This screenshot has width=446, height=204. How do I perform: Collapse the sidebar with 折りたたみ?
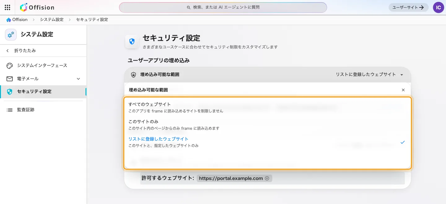click(x=43, y=51)
